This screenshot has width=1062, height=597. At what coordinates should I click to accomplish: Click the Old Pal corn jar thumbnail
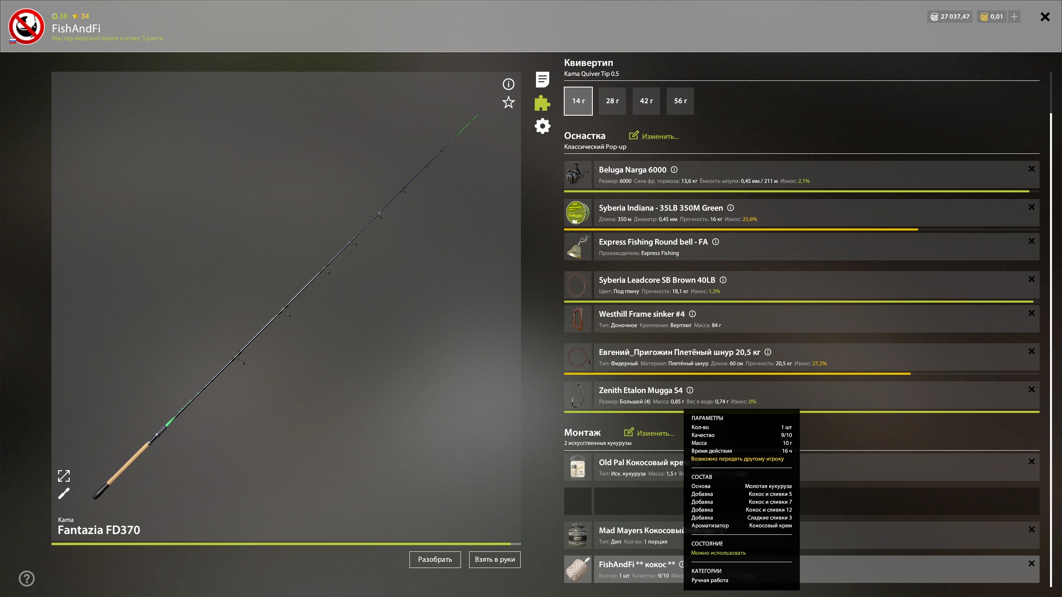coord(578,467)
